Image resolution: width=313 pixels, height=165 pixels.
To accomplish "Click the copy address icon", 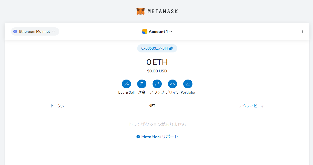I will click(x=171, y=48).
